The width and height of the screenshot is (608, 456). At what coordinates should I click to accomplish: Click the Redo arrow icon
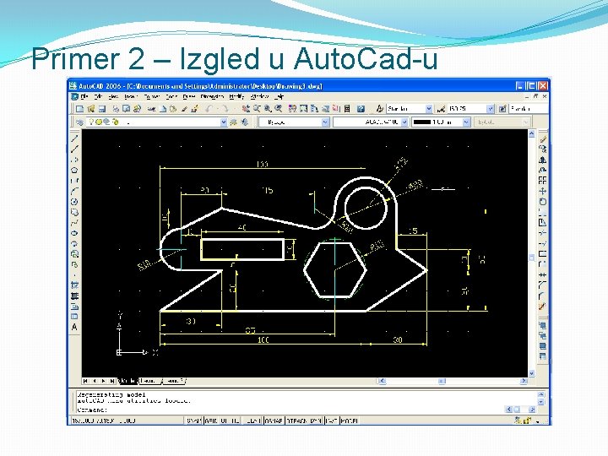click(x=224, y=109)
